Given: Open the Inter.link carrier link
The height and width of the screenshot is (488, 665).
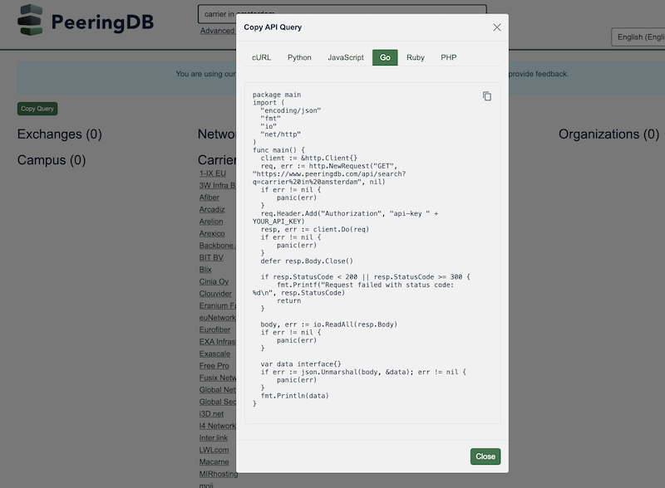Looking at the screenshot, I should tap(214, 438).
